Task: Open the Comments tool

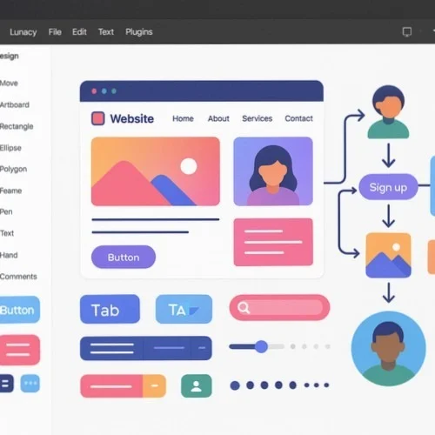Action: pyautogui.click(x=18, y=277)
